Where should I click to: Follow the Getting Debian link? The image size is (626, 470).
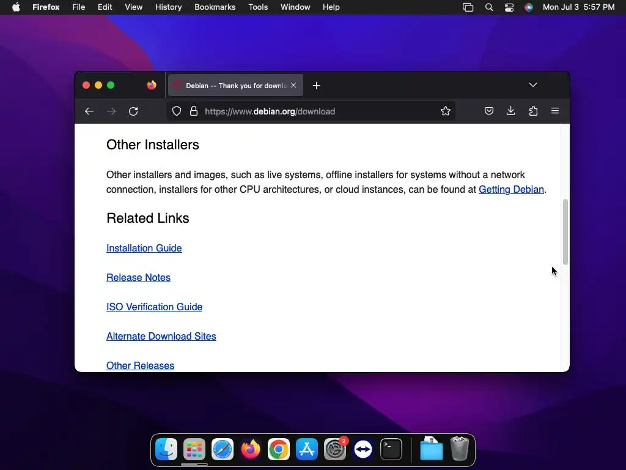tap(511, 190)
